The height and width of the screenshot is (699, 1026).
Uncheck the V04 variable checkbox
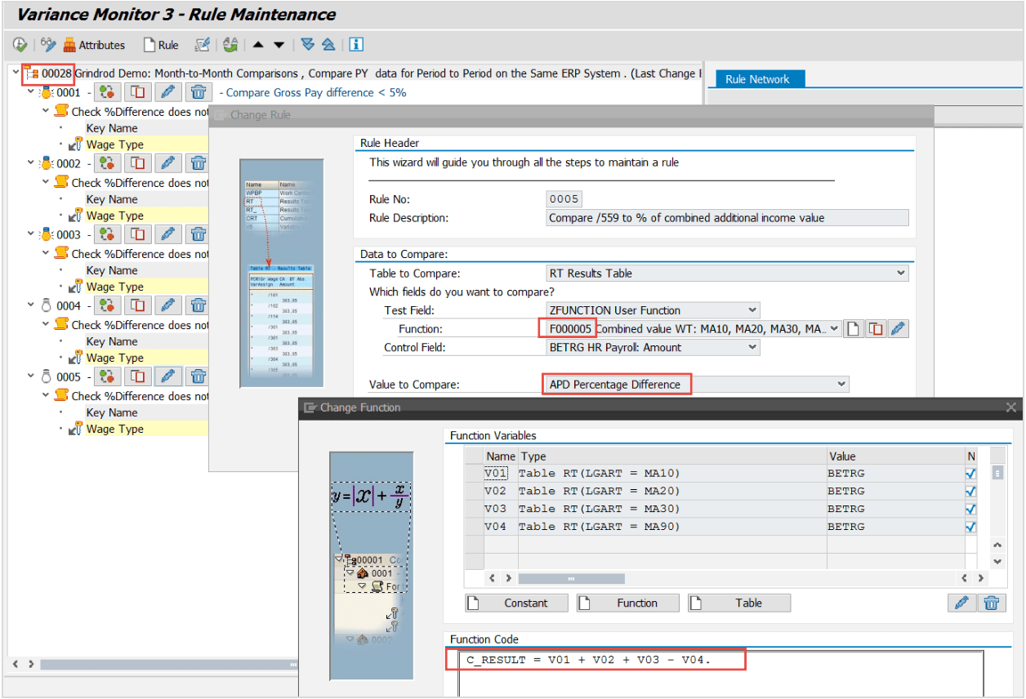970,527
